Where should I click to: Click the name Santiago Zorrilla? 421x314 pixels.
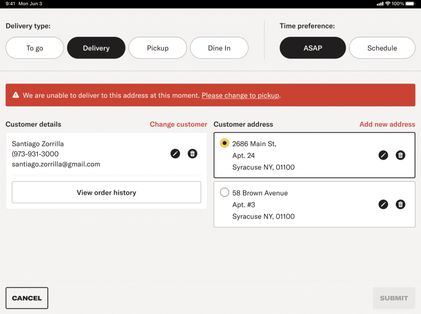click(38, 144)
